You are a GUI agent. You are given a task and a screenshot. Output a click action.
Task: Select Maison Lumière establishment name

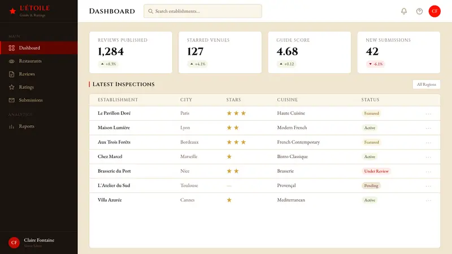click(x=114, y=128)
